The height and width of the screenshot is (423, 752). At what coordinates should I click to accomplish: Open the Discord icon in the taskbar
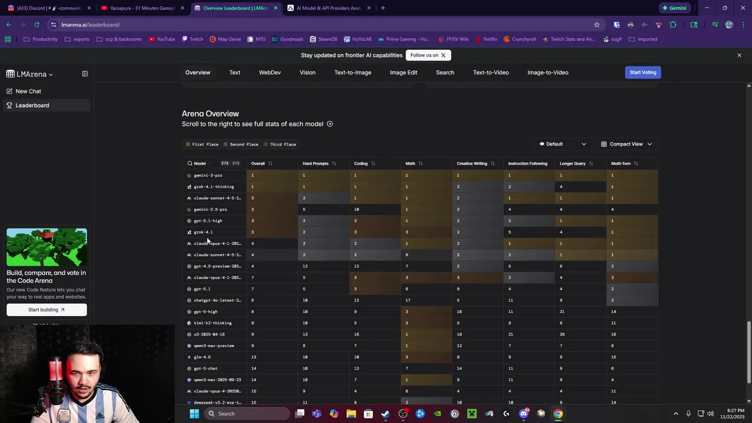[523, 414]
